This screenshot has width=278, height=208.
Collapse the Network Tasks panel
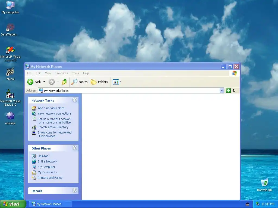[x=74, y=100]
